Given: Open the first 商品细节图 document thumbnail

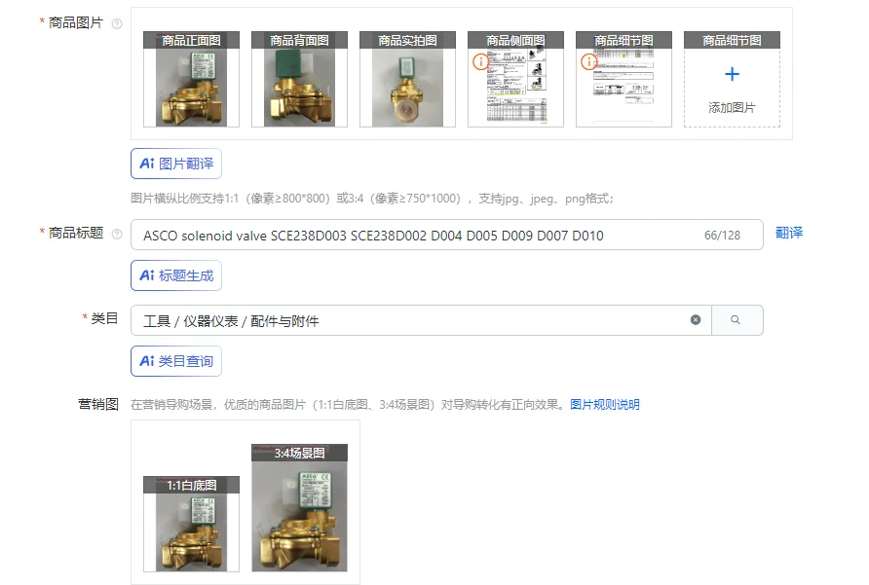Looking at the screenshot, I should point(623,79).
